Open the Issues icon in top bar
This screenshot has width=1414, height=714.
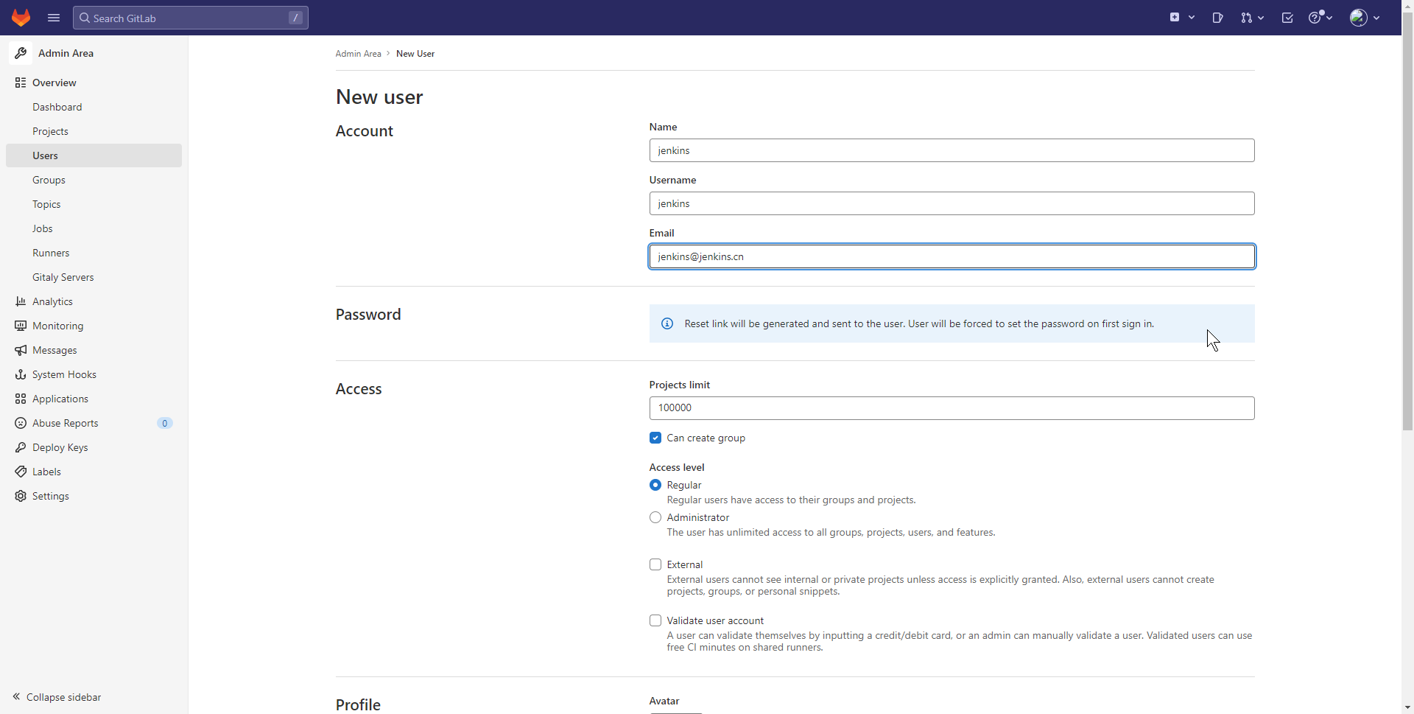pyautogui.click(x=1217, y=18)
